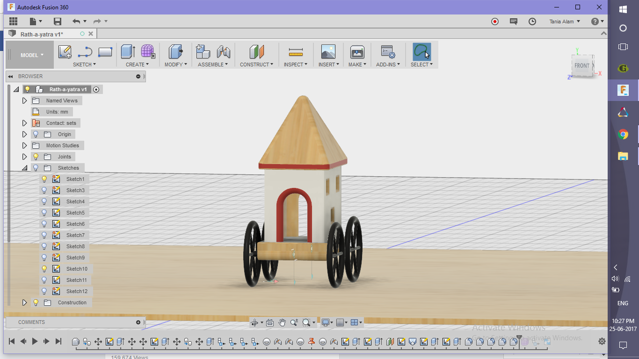The image size is (639, 359).
Task: Open Google Chrome from taskbar
Action: [623, 135]
